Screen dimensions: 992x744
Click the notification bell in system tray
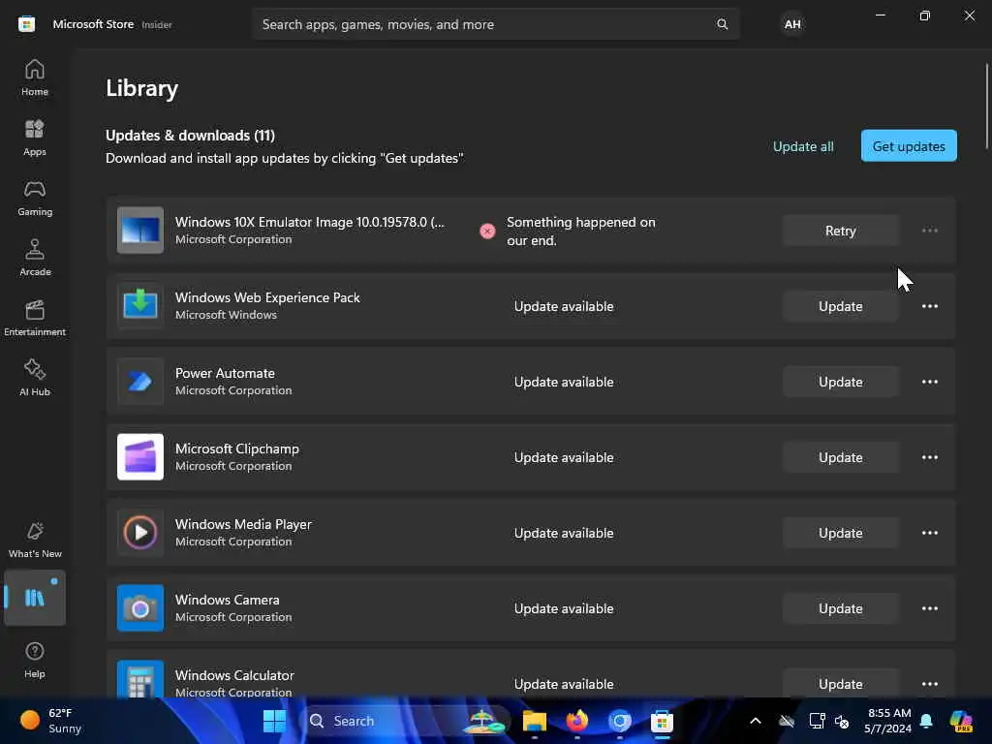[926, 721]
